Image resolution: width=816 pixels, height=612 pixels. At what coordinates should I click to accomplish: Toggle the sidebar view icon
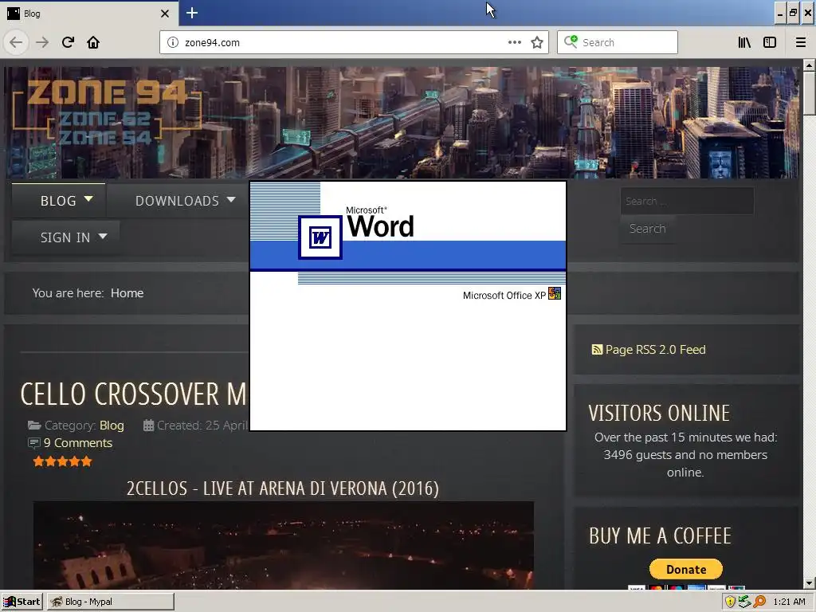point(770,42)
